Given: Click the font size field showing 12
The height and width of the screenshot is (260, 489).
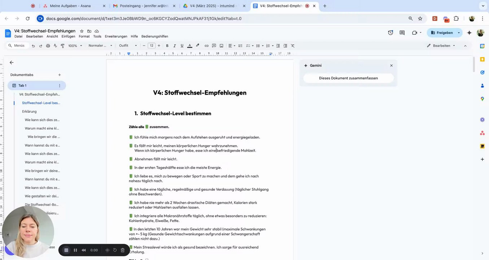Looking at the screenshot, I should 152,46.
